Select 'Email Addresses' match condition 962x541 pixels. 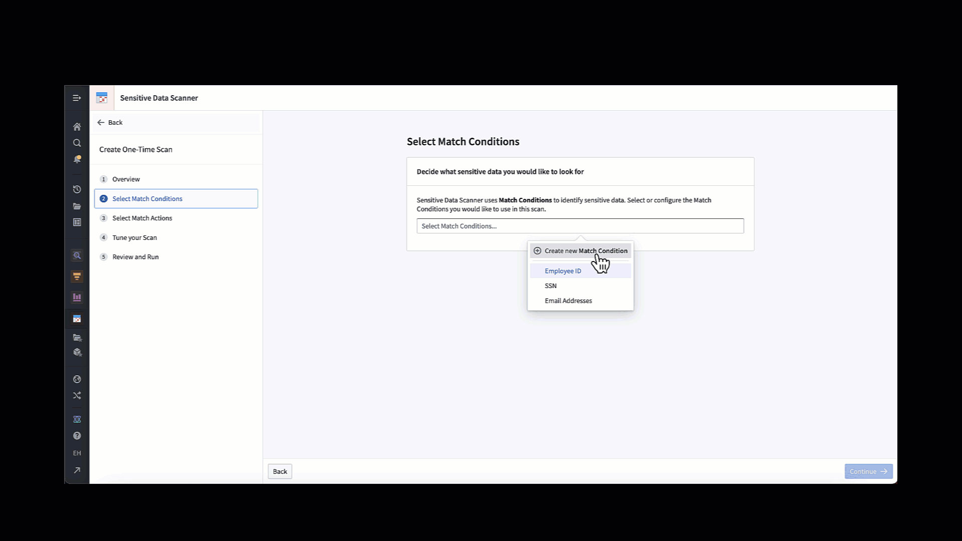[568, 301]
